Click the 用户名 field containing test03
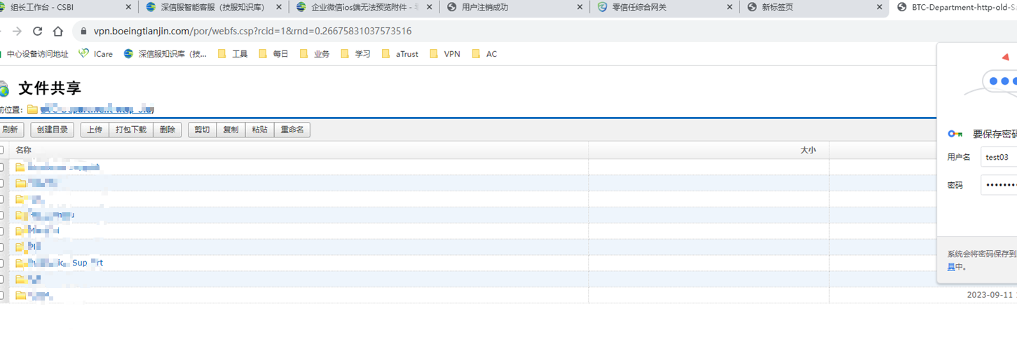 [999, 157]
